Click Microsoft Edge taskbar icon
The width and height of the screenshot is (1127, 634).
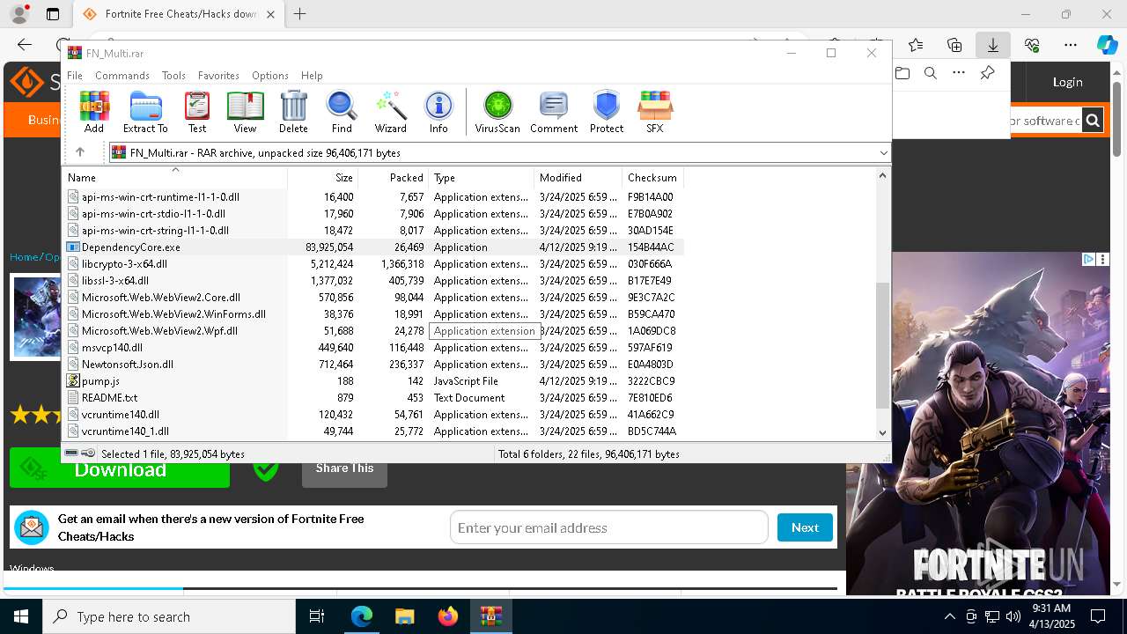(362, 616)
